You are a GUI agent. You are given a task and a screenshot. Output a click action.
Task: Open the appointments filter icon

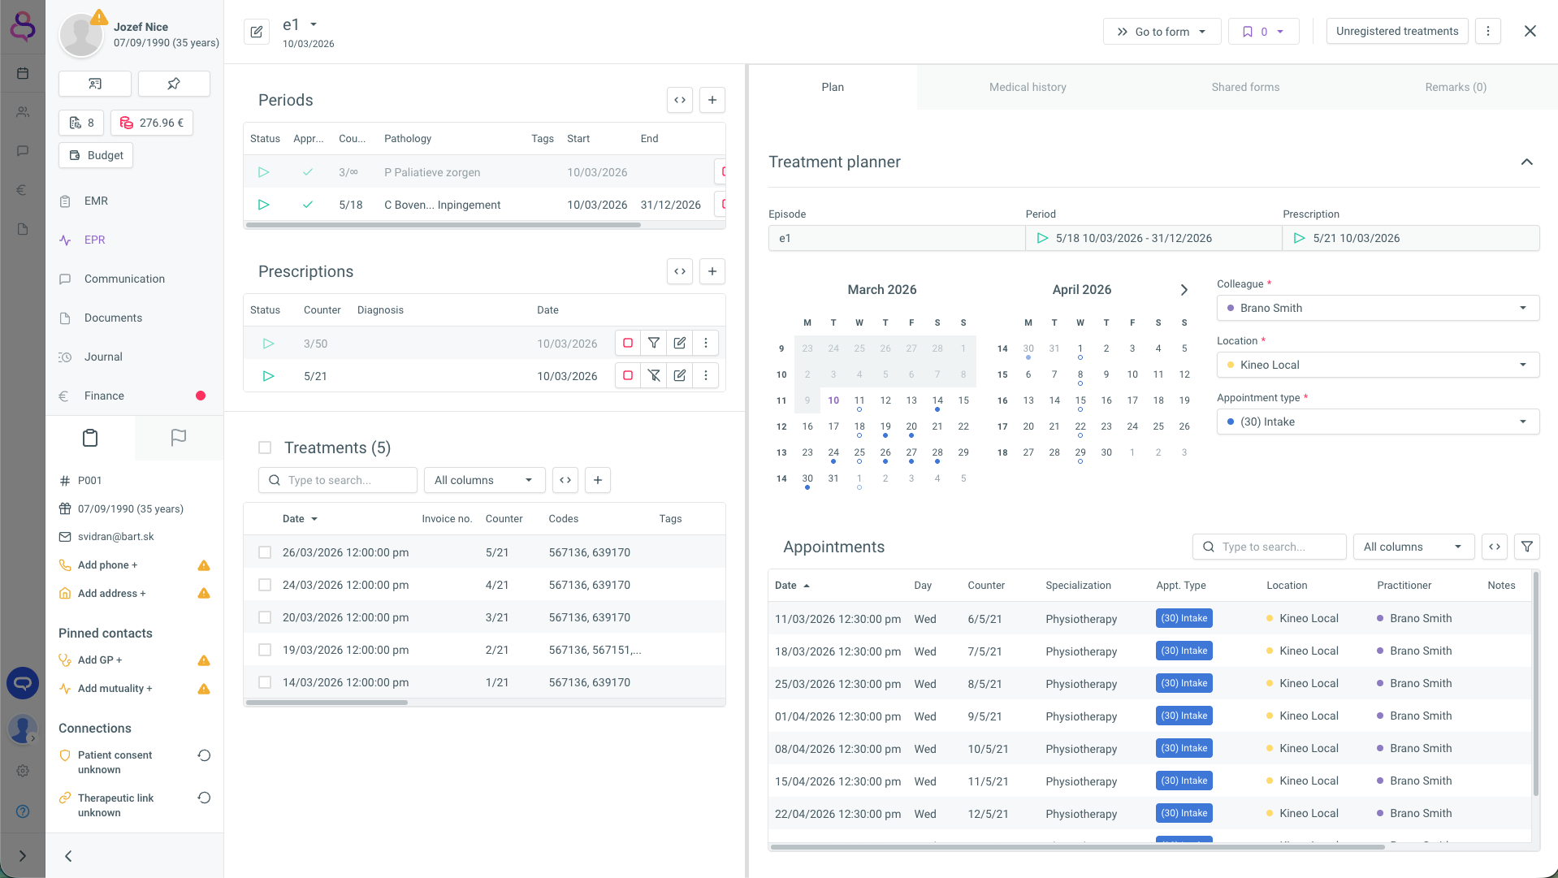click(1526, 547)
